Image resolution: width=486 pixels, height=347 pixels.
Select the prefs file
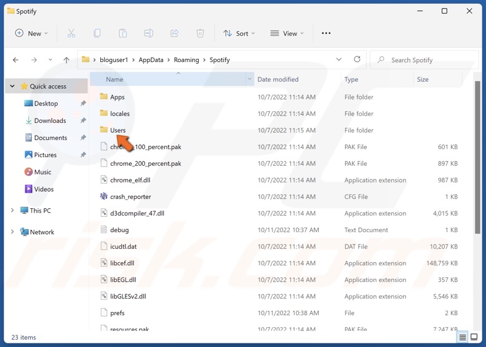117,313
